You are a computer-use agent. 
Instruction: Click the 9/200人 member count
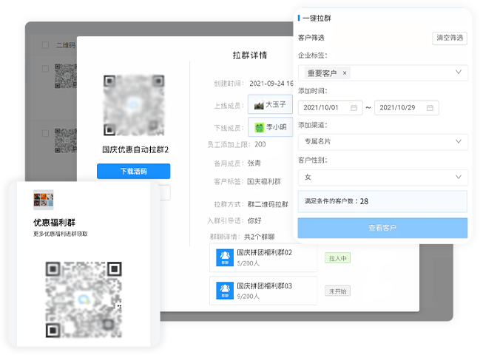[249, 297]
